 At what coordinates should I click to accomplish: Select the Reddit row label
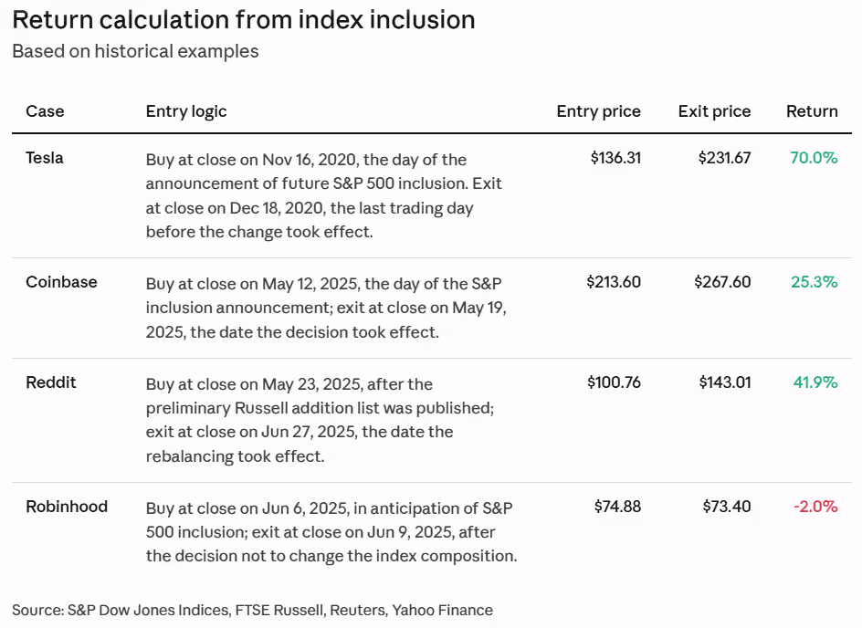[x=51, y=382]
